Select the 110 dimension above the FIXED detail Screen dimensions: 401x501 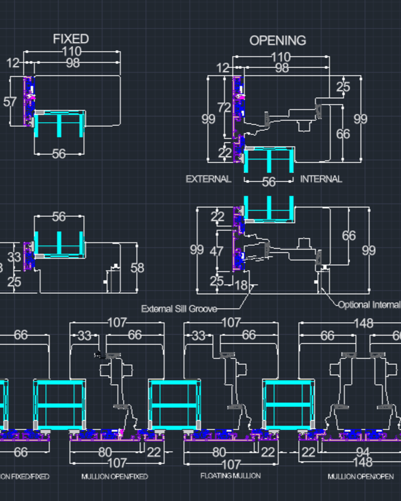coord(72,51)
